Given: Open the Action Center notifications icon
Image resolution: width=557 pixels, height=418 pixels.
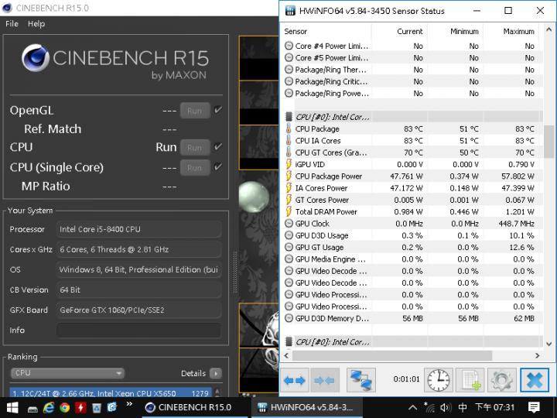Looking at the screenshot, I should 534,407.
